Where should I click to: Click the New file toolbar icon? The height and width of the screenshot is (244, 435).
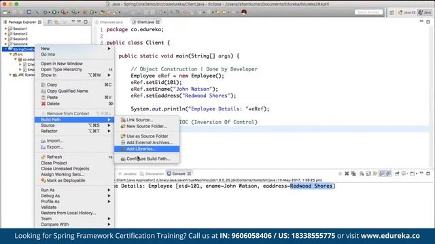click(5, 12)
